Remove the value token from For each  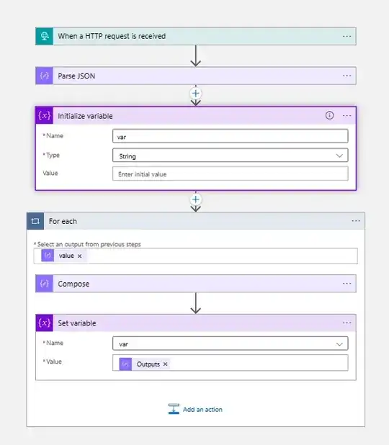coord(79,256)
